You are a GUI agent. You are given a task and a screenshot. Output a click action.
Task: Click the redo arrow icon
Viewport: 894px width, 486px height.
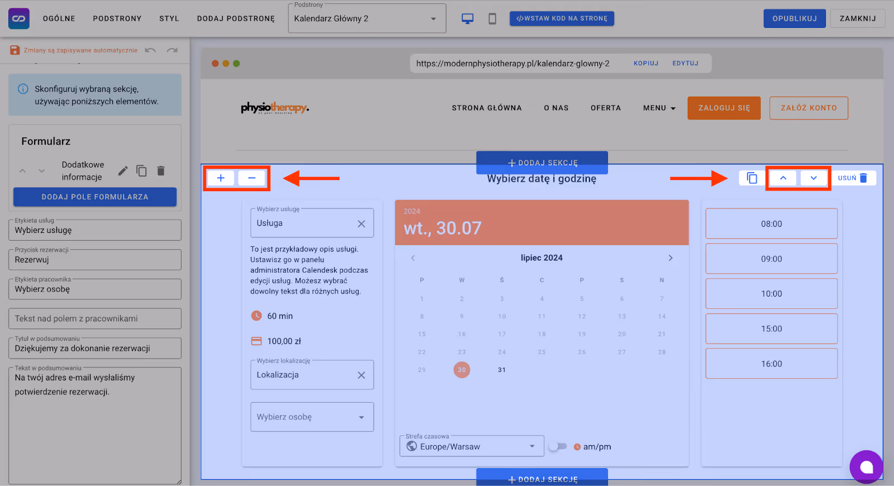[x=172, y=50]
